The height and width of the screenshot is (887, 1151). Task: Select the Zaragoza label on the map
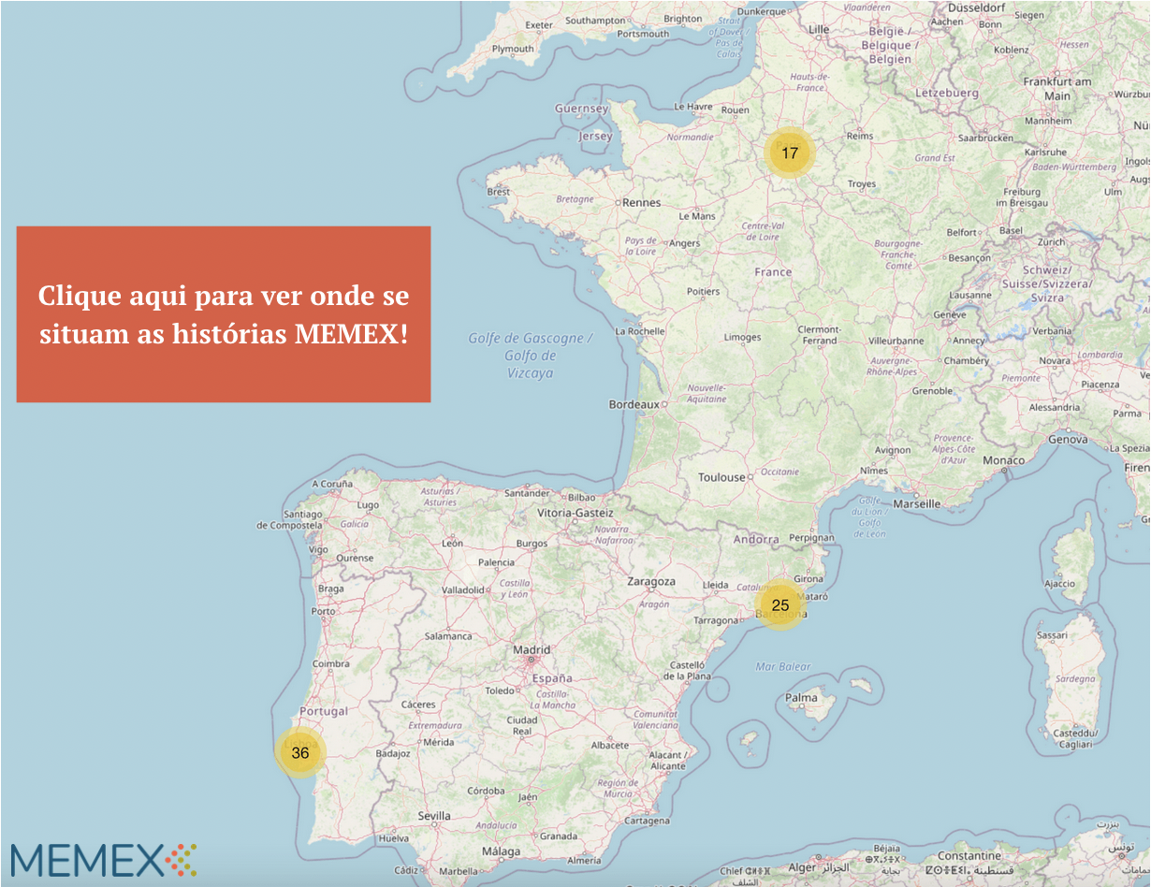point(651,581)
